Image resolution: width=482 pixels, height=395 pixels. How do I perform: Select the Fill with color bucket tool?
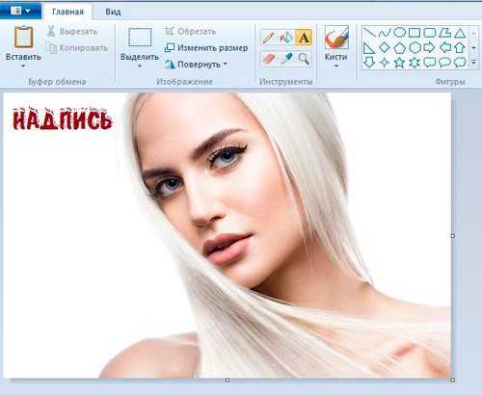(286, 38)
